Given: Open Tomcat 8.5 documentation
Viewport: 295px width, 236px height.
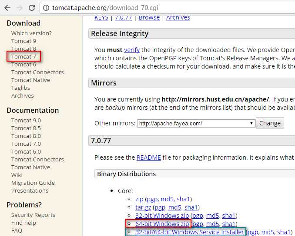Looking at the screenshot, I should [x=26, y=128].
